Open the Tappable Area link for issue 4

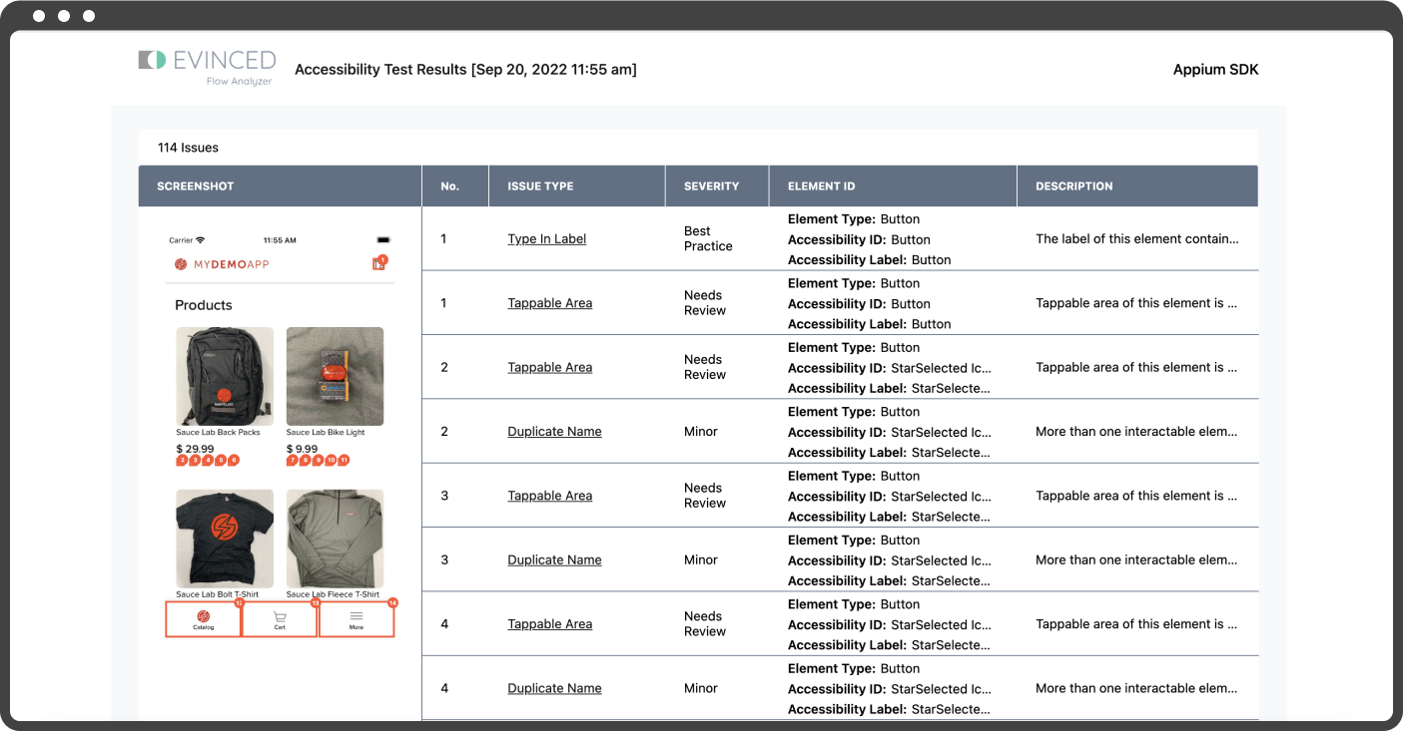(x=550, y=624)
